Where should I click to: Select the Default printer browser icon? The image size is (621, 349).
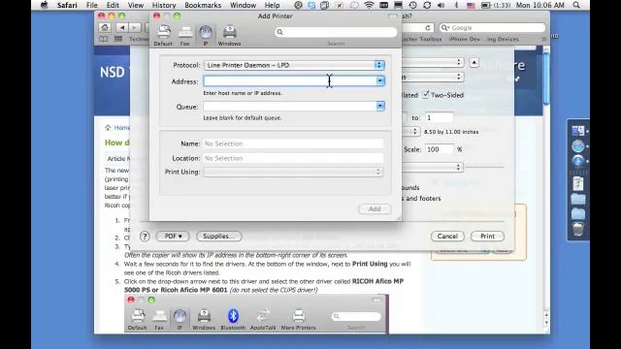coord(163,35)
